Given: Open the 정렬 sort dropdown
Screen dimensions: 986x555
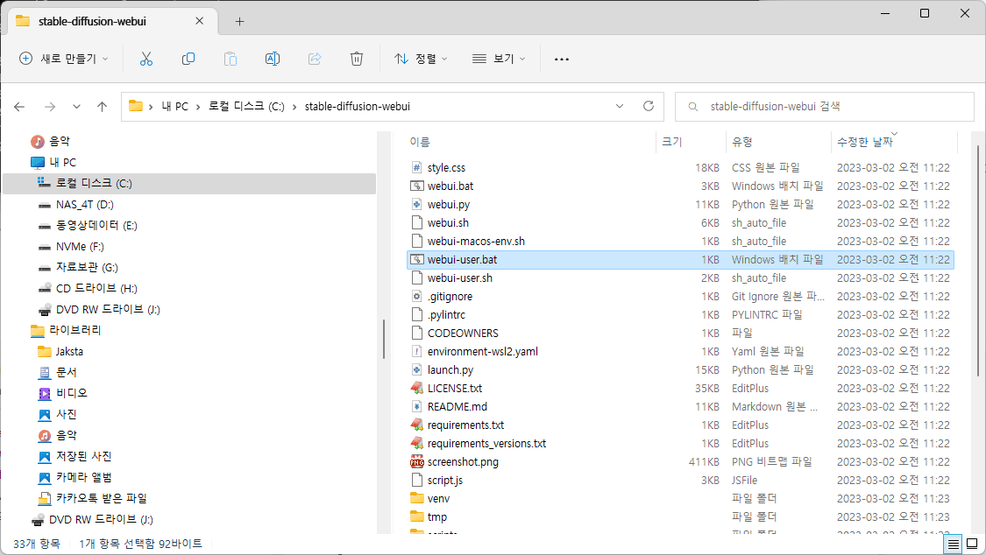Looking at the screenshot, I should coord(421,59).
